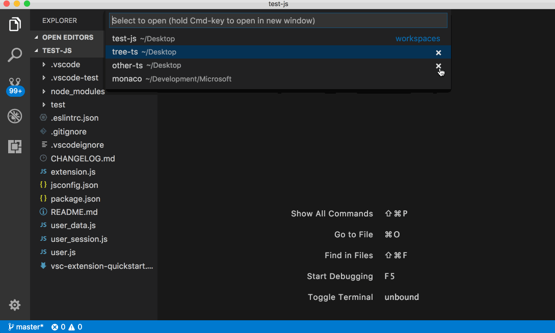This screenshot has width=555, height=333.
Task: Collapse the TEST-JS section header
Action: pyautogui.click(x=57, y=51)
